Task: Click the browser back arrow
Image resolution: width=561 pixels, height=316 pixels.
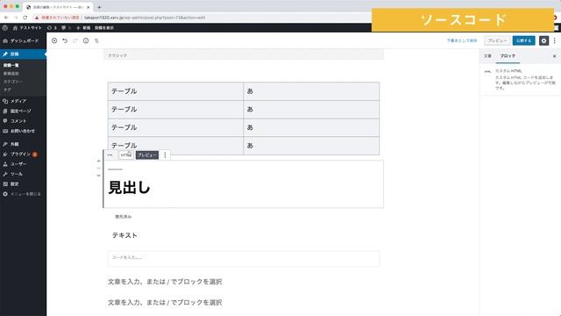Action: click(x=6, y=18)
